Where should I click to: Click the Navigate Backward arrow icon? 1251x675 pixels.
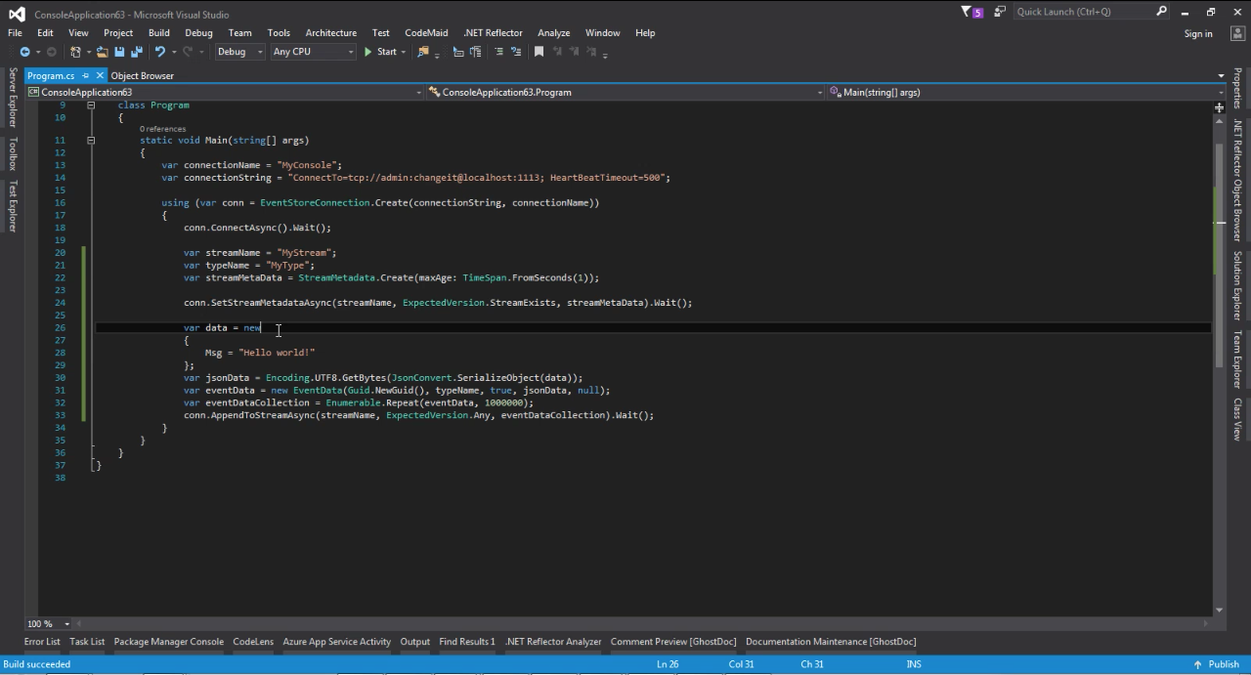pyautogui.click(x=24, y=52)
